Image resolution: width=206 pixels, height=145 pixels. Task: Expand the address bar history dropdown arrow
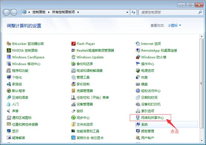click(127, 12)
